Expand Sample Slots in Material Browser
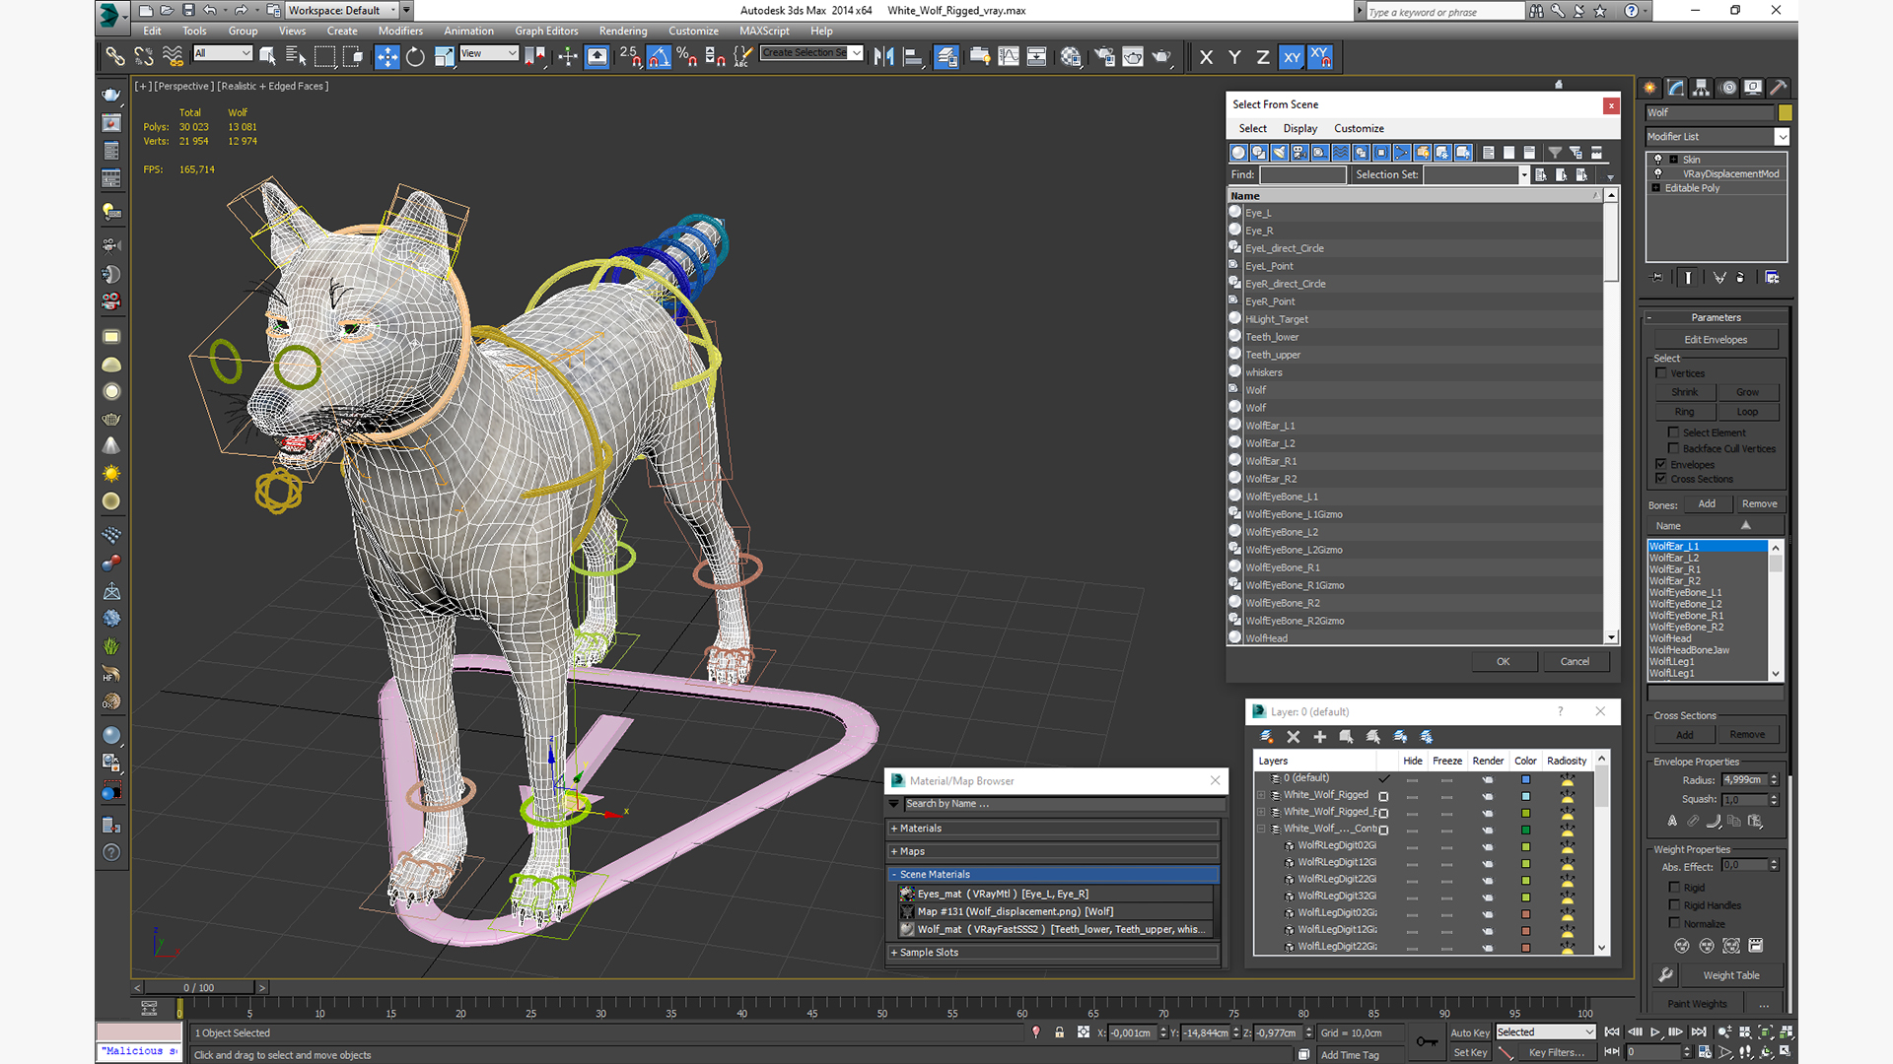This screenshot has height=1064, width=1893. point(1053,953)
